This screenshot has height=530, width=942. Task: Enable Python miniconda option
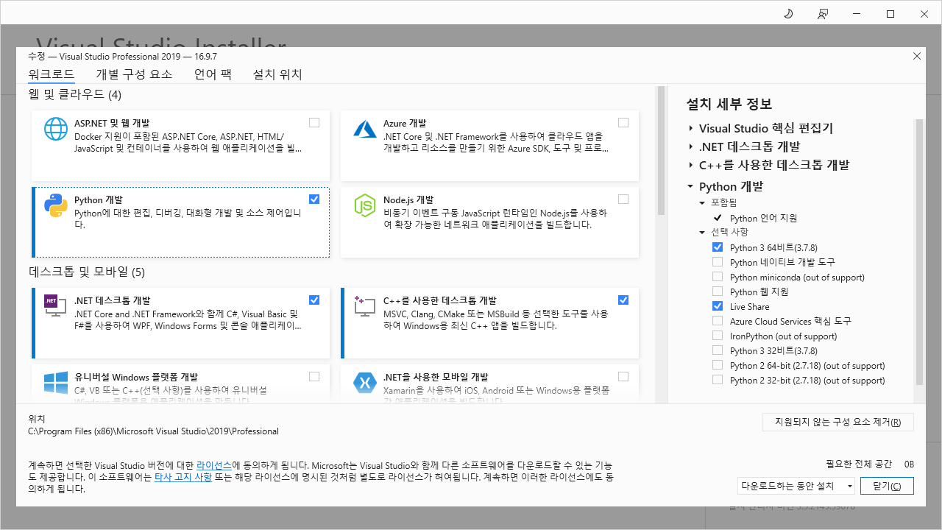pos(718,277)
